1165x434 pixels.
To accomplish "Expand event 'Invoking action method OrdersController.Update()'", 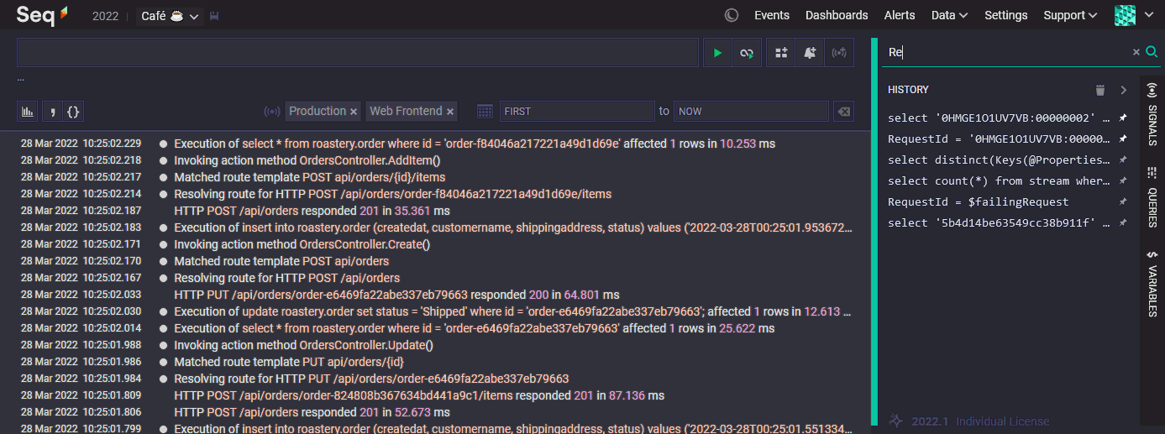I will point(303,345).
